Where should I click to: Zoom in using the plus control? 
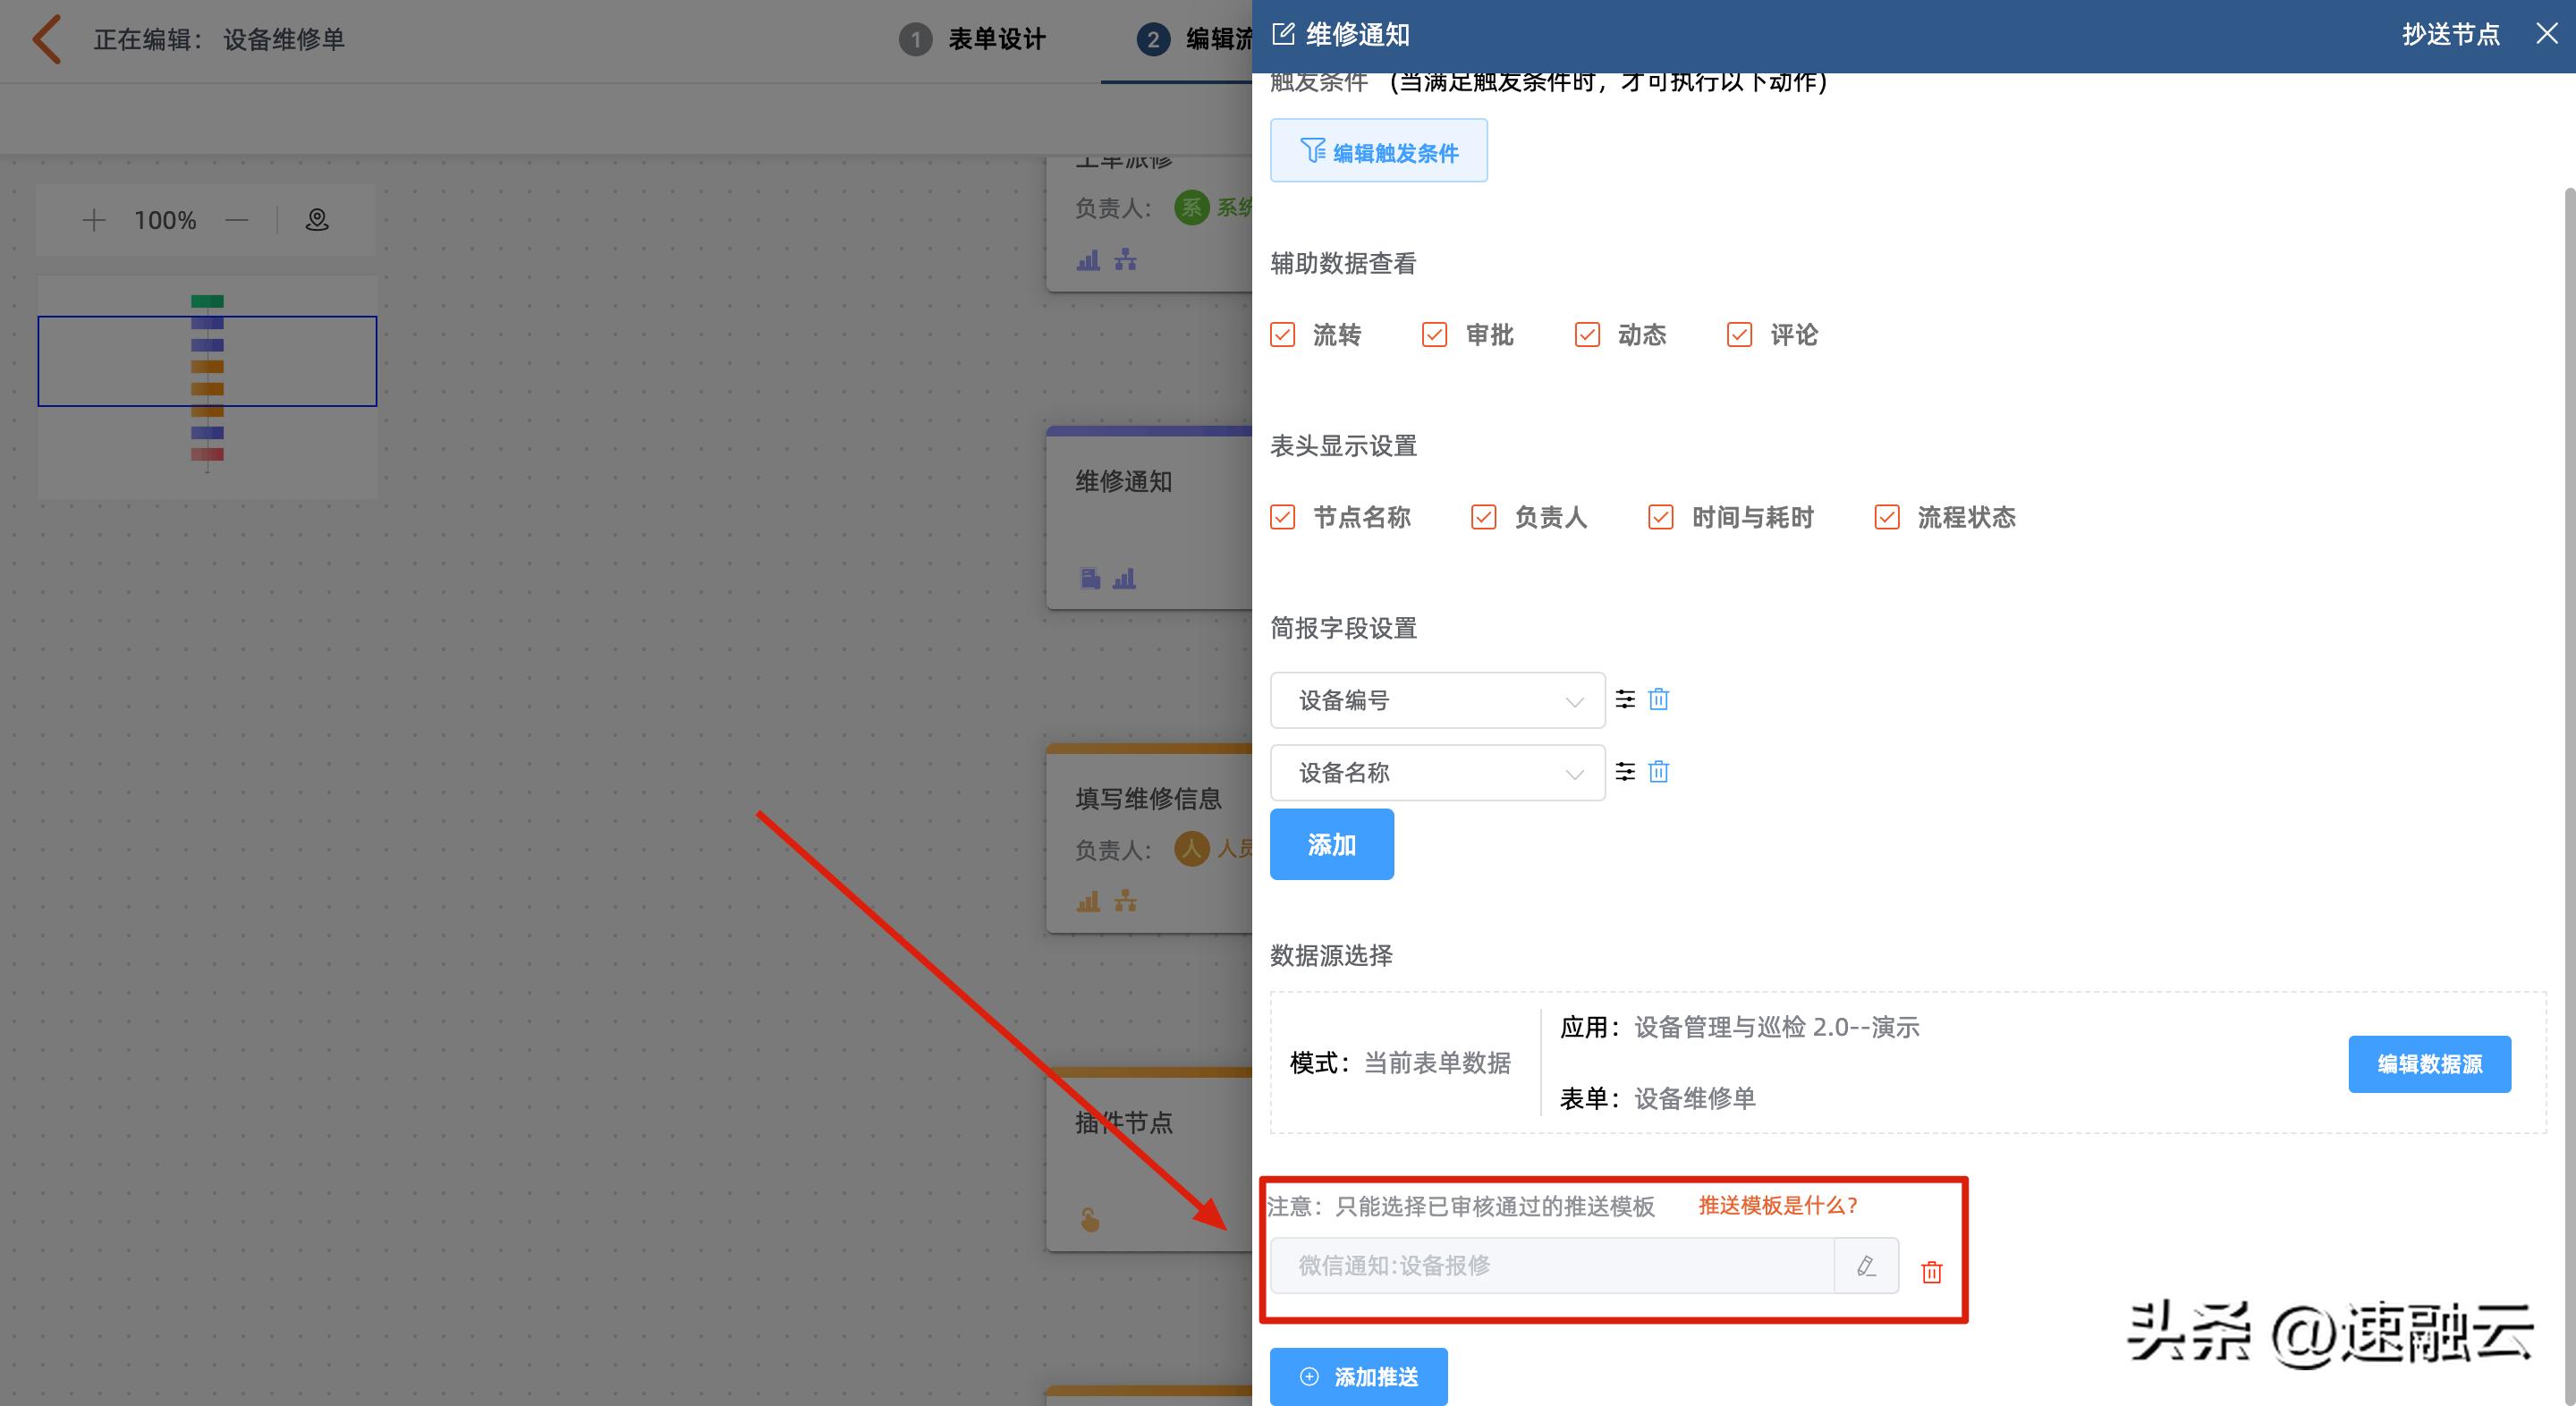tap(93, 219)
